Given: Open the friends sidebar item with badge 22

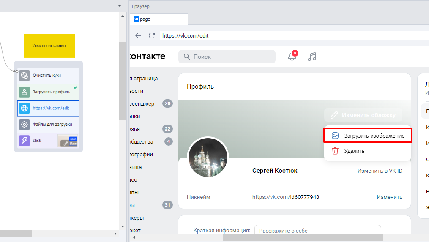Looking at the screenshot, I should [x=152, y=129].
